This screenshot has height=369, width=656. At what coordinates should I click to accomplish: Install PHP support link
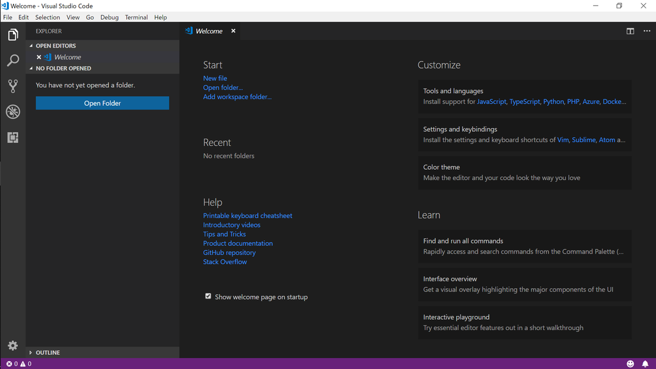pyautogui.click(x=573, y=102)
